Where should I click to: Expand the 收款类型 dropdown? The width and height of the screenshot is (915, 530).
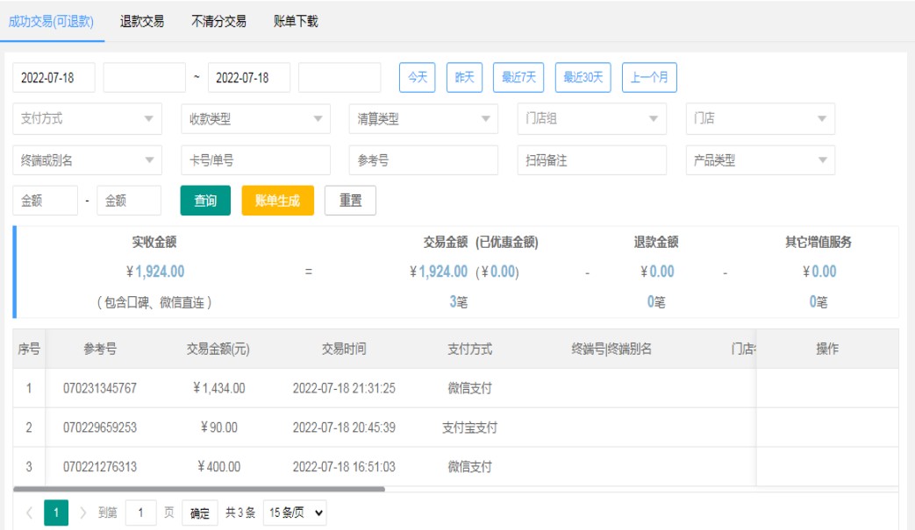pos(255,119)
